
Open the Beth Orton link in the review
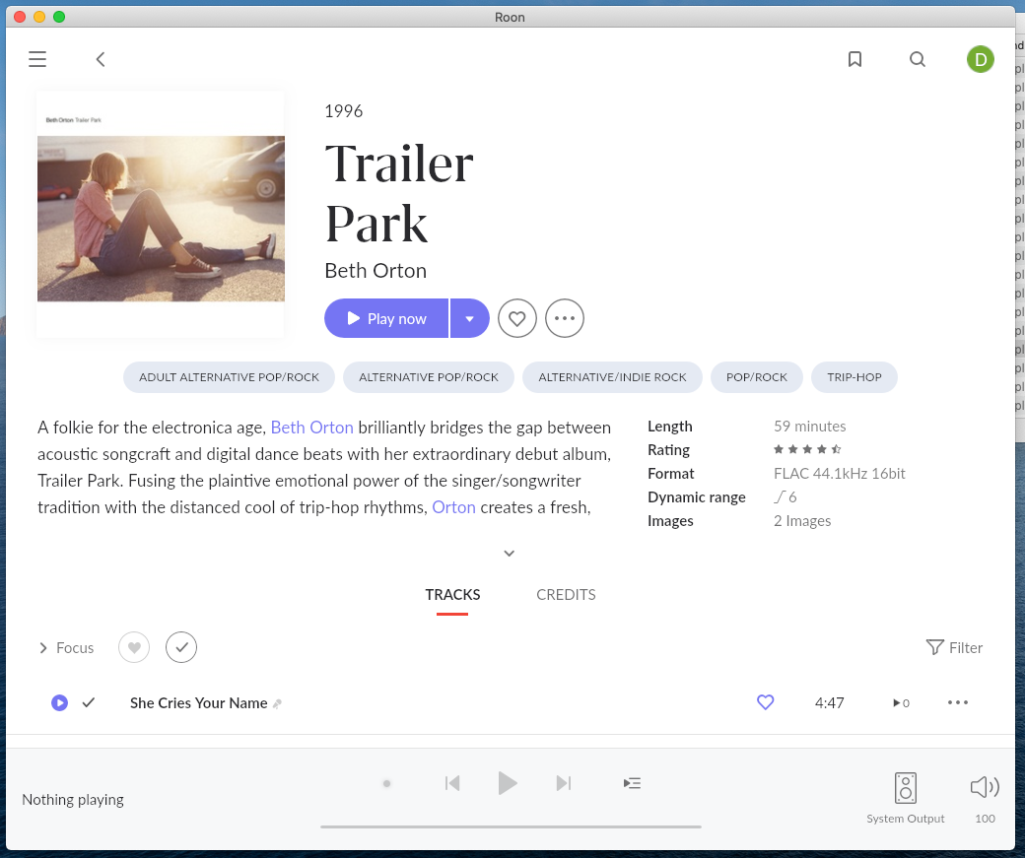point(311,428)
